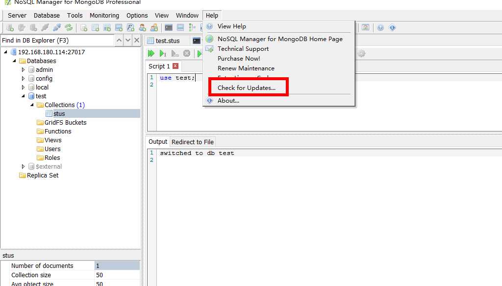Open the Server menu
502x286 pixels.
tap(17, 15)
